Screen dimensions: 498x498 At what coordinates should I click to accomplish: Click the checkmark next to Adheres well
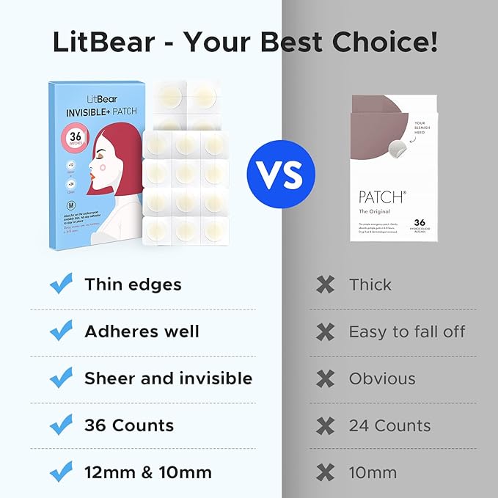(x=60, y=331)
